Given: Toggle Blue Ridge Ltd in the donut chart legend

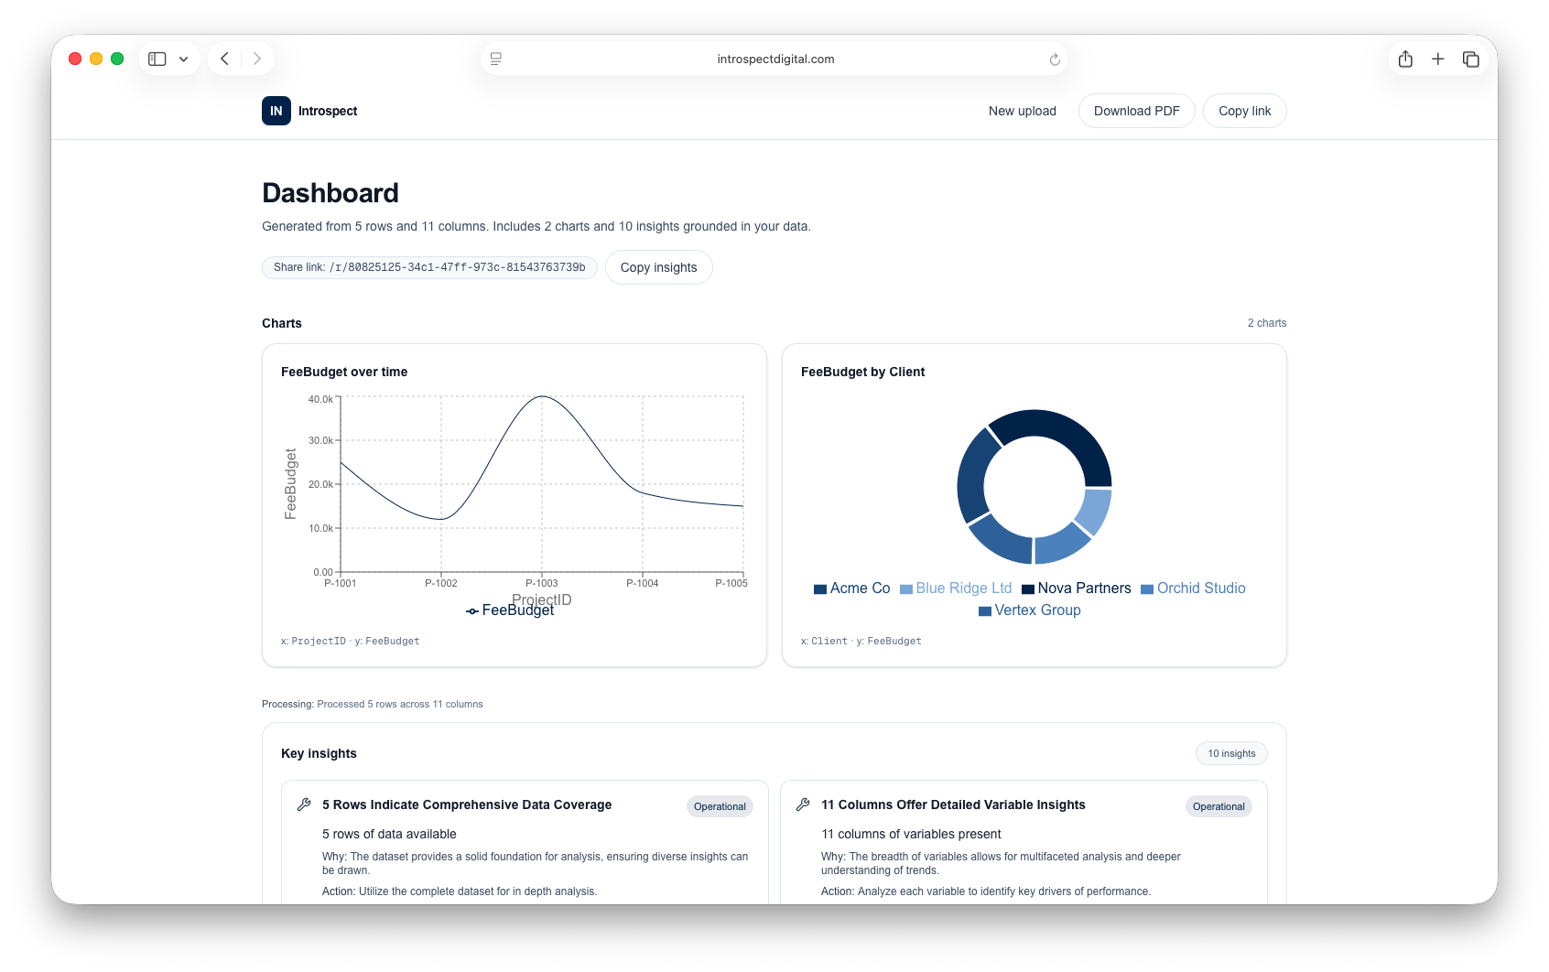Looking at the screenshot, I should [x=956, y=588].
